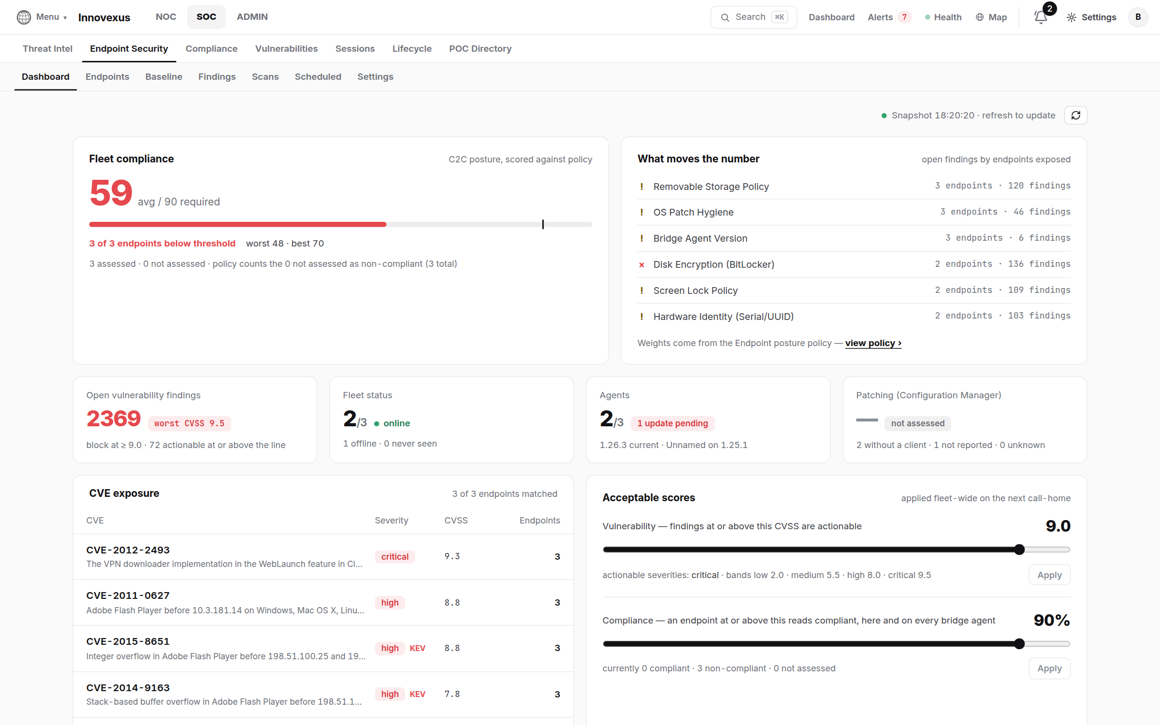Open the Disk Encryption (BitLocker) row
This screenshot has height=725, width=1160.
(x=854, y=264)
